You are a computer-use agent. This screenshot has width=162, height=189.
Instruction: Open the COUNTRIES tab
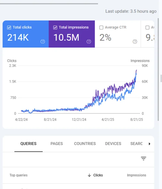tap(85, 144)
